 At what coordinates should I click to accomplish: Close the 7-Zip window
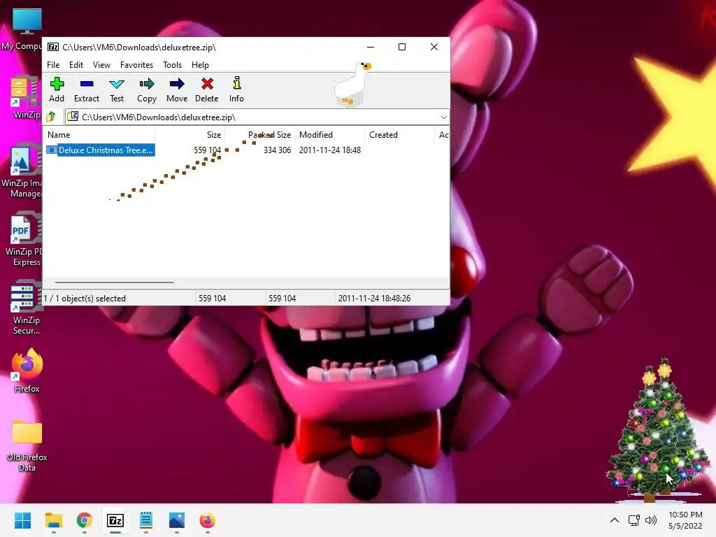point(434,47)
